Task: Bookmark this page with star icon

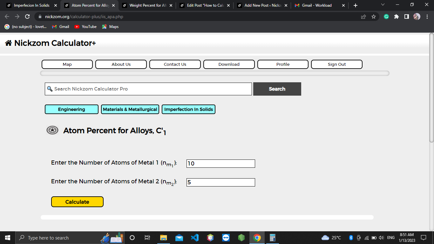Action: coord(374,17)
